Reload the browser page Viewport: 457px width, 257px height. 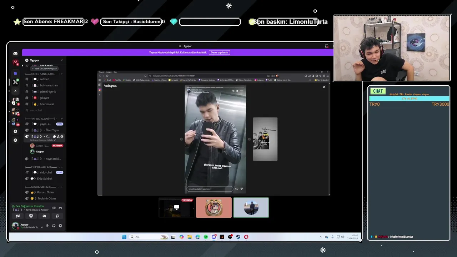pos(107,76)
